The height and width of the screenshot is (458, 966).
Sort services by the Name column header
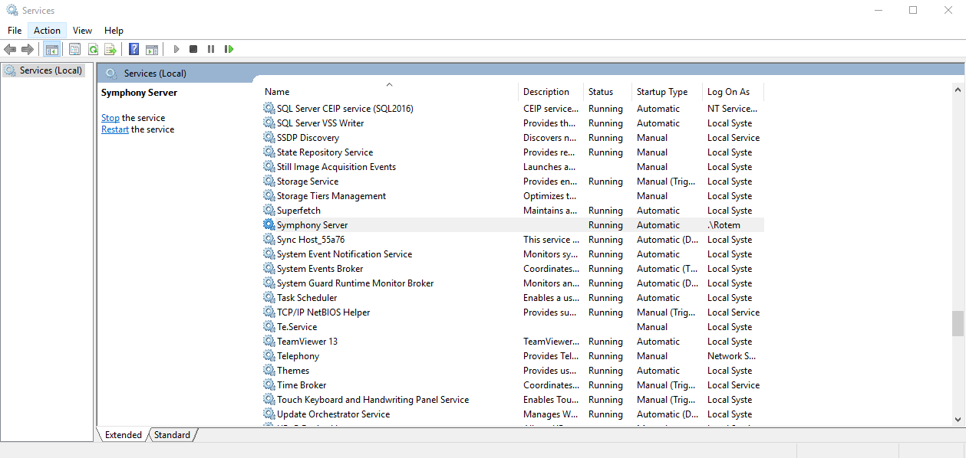click(277, 92)
